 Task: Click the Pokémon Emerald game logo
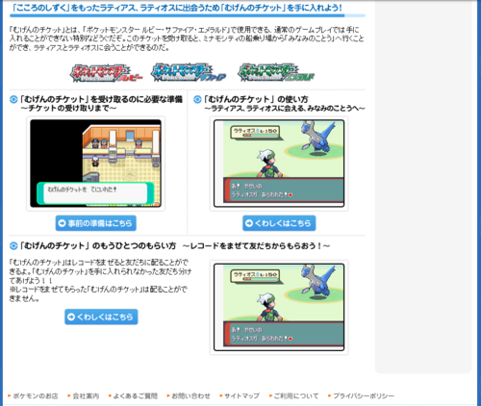click(x=276, y=72)
